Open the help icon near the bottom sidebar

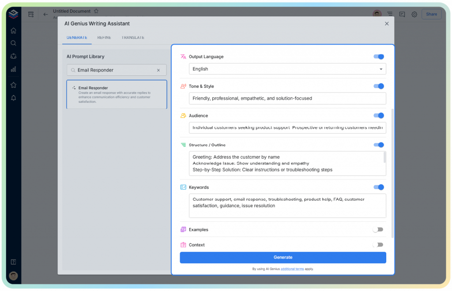click(13, 261)
